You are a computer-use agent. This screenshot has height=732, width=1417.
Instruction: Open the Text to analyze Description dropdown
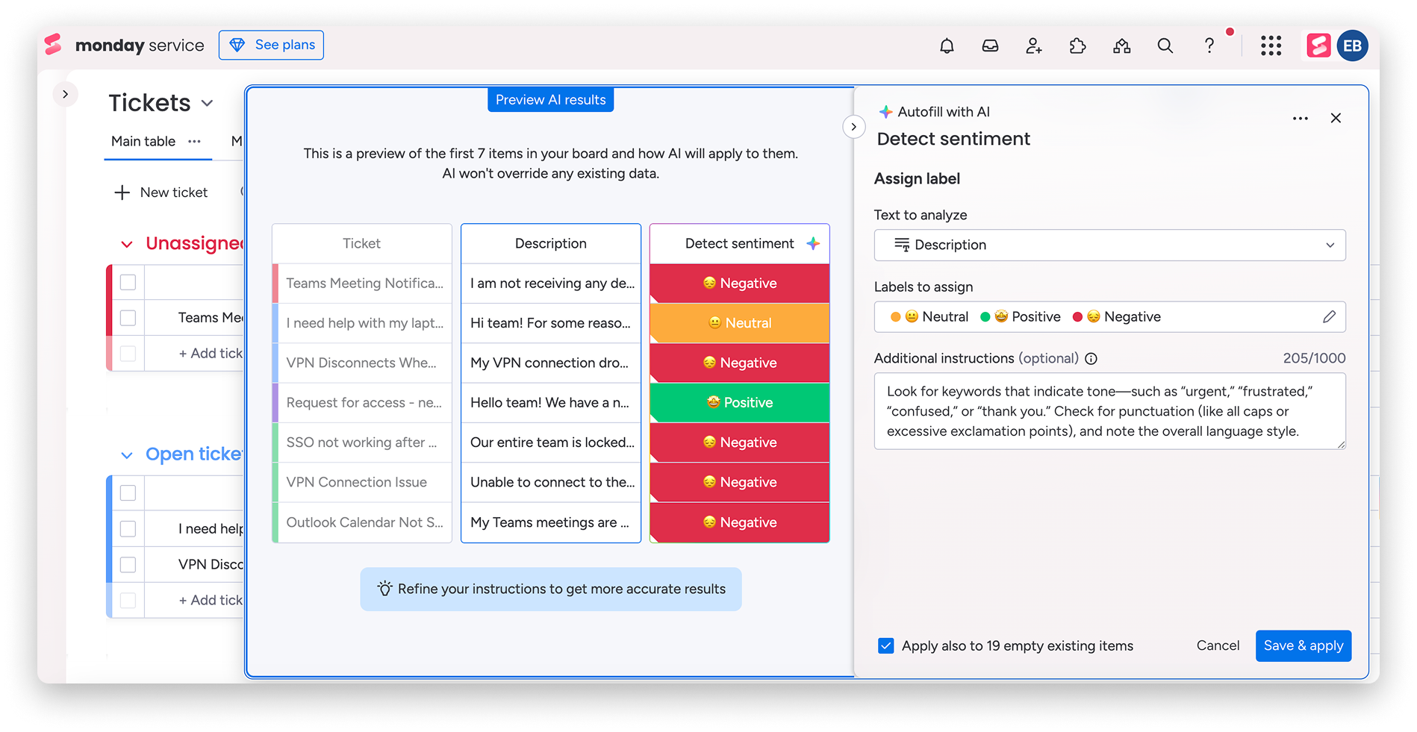click(1109, 245)
